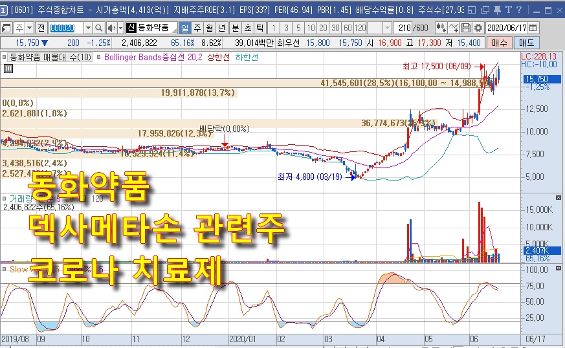Image resolution: width=565 pixels, height=348 pixels.
Task: Add candlestick chart with the toolbar icon
Action: click(x=441, y=28)
